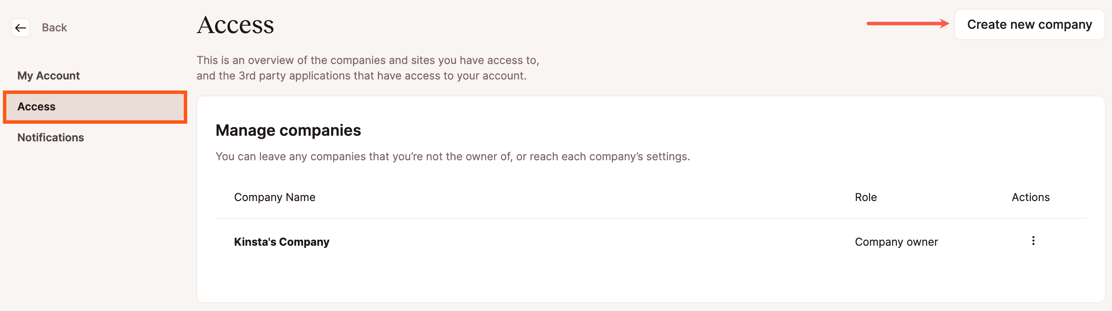Click the Back label text
The width and height of the screenshot is (1112, 311).
[x=55, y=28]
